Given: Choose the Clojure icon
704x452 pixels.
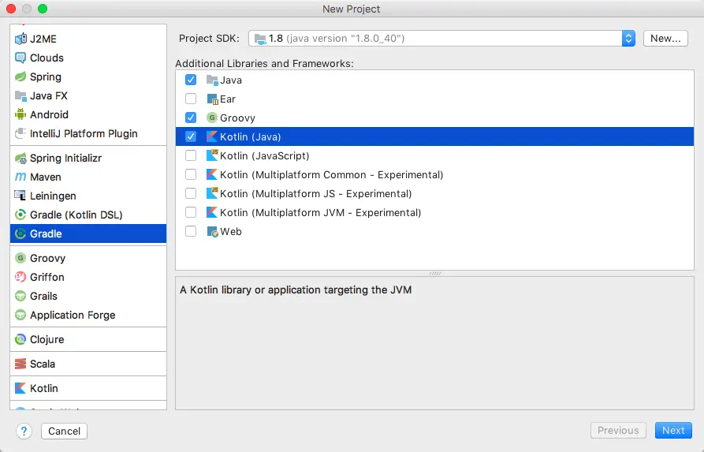Looking at the screenshot, I should pyautogui.click(x=20, y=340).
